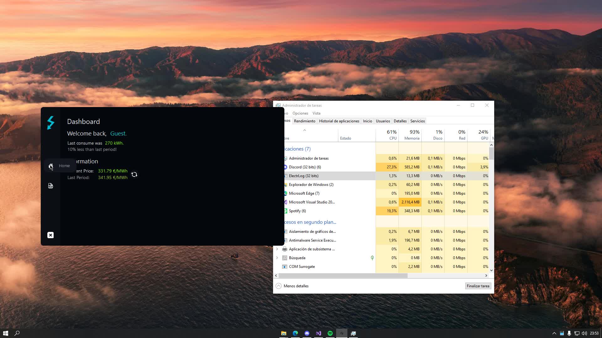
Task: Click the ElectrLog lightning logo
Action: (50, 123)
